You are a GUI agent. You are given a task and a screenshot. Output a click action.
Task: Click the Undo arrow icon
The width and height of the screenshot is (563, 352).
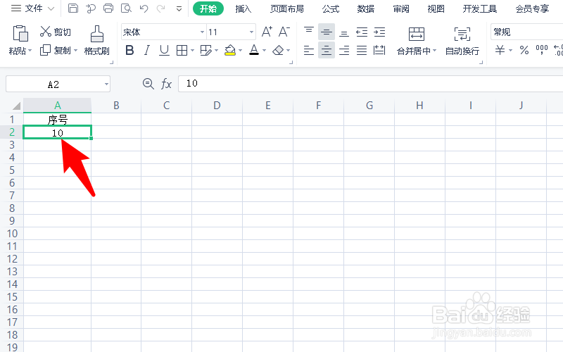point(144,8)
